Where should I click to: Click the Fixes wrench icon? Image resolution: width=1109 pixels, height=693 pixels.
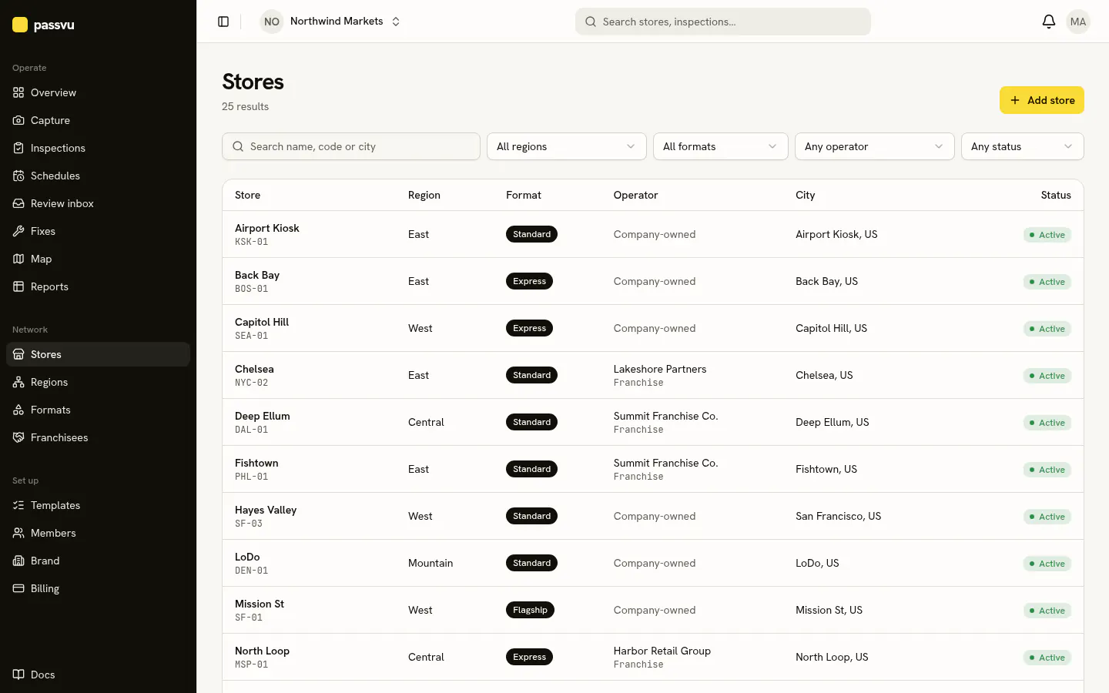coord(18,231)
